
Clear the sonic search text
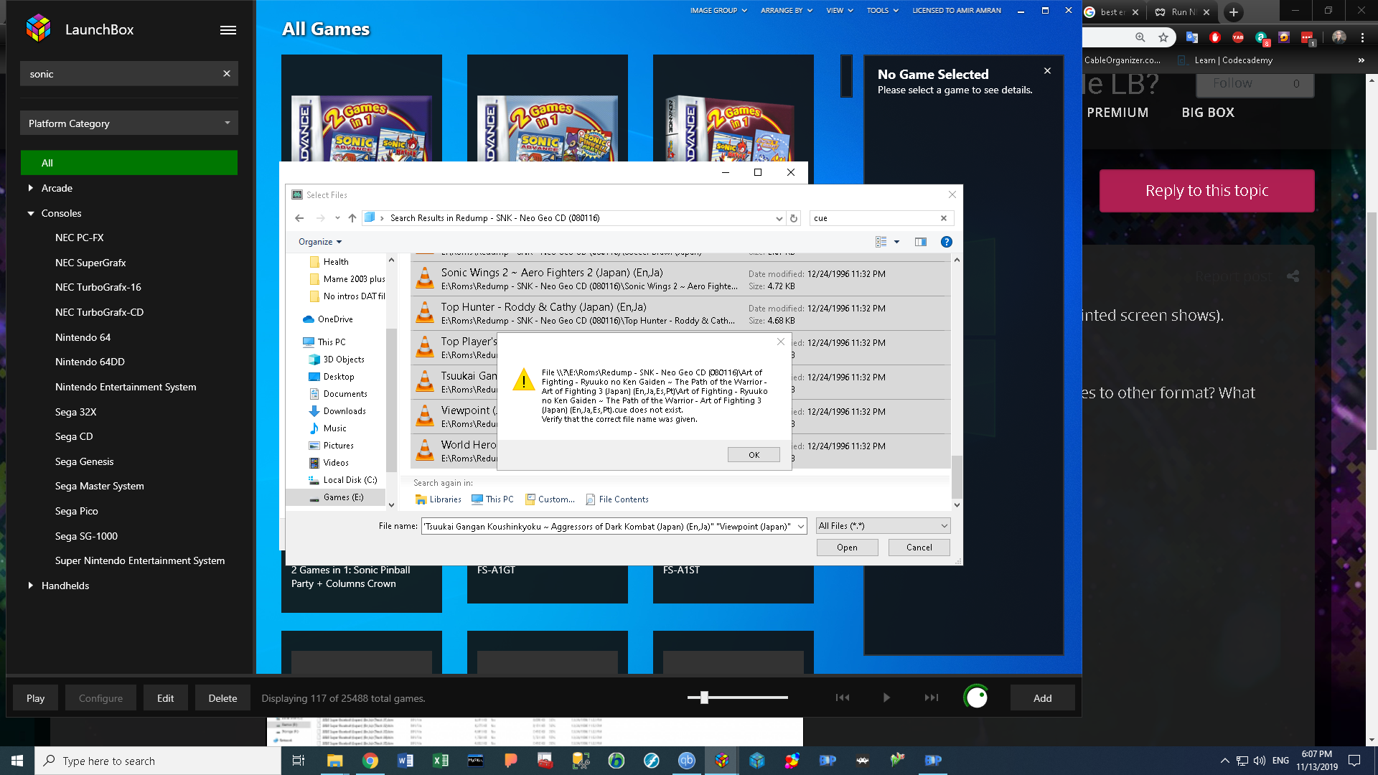(x=227, y=73)
